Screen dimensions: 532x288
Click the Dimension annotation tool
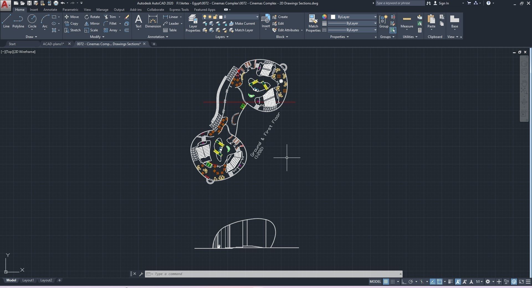(x=153, y=22)
